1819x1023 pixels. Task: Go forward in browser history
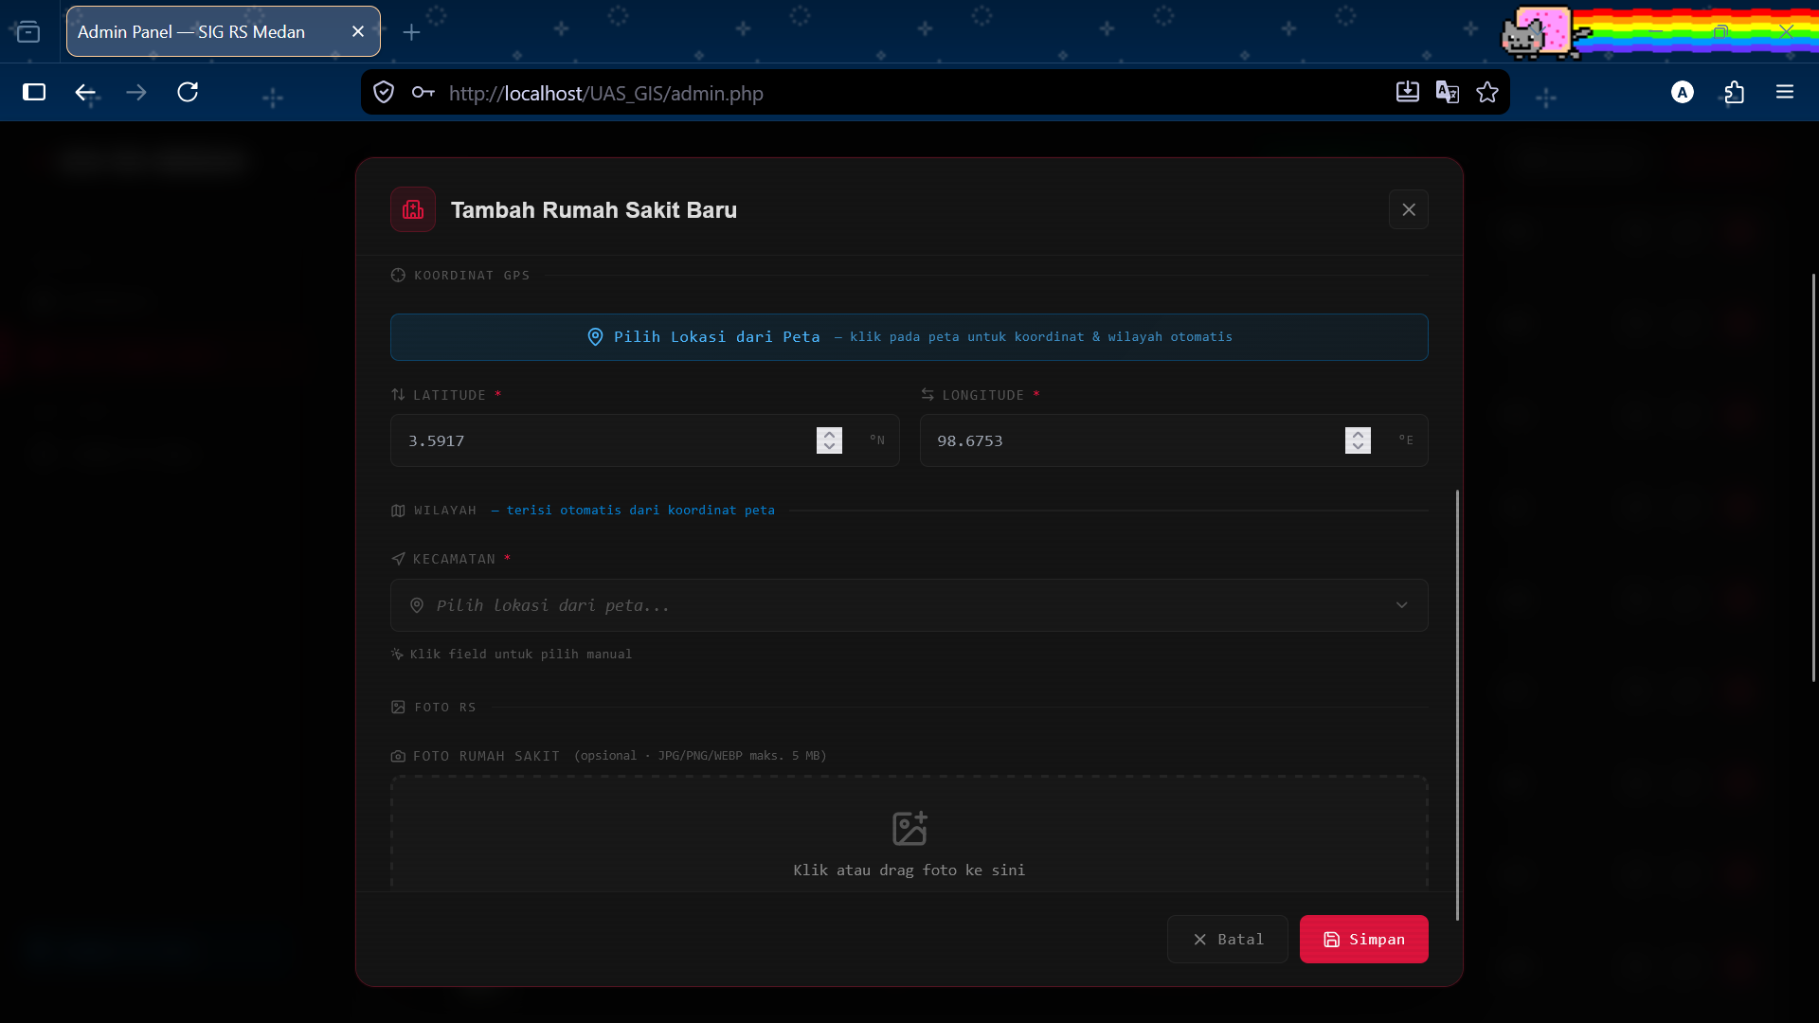coord(136,93)
